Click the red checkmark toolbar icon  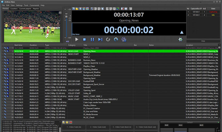(122, 9)
